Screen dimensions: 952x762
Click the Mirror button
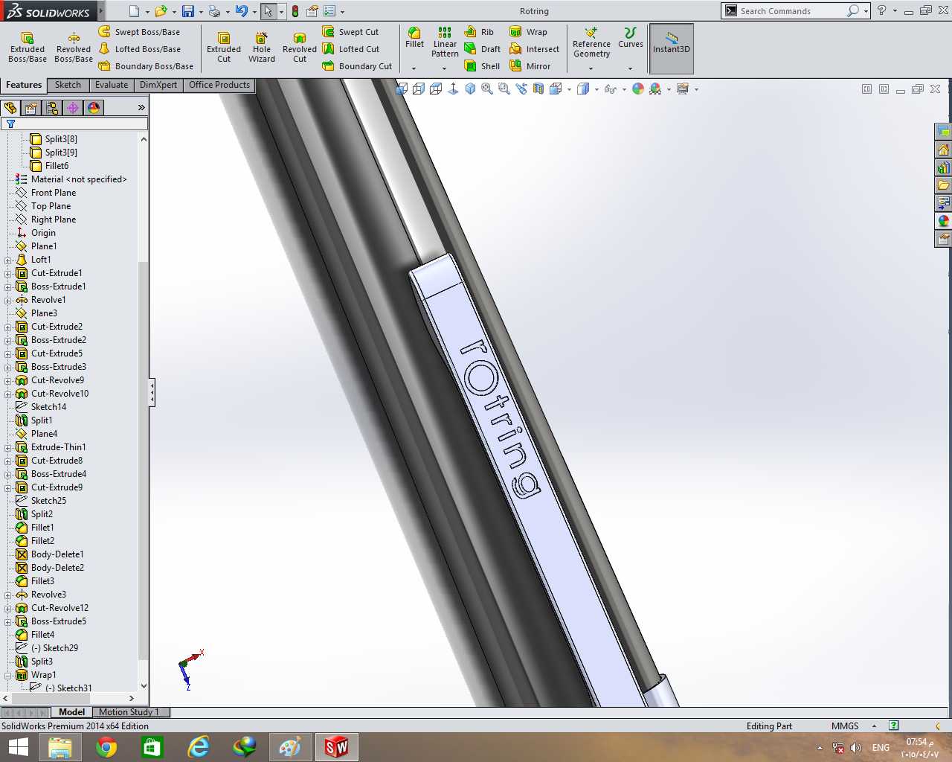530,66
